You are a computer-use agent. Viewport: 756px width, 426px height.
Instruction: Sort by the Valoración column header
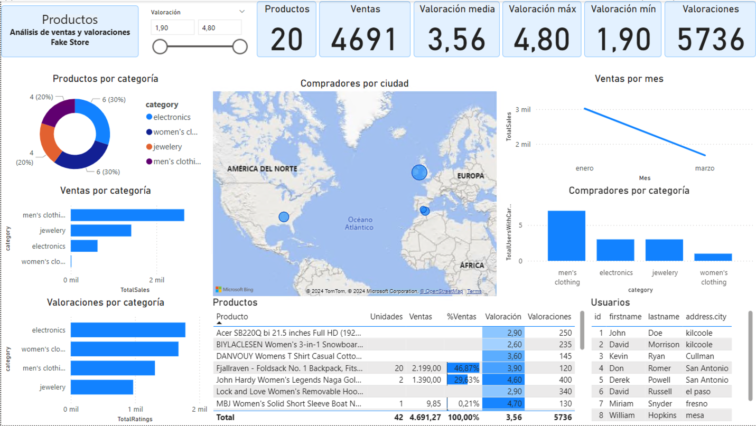click(503, 317)
